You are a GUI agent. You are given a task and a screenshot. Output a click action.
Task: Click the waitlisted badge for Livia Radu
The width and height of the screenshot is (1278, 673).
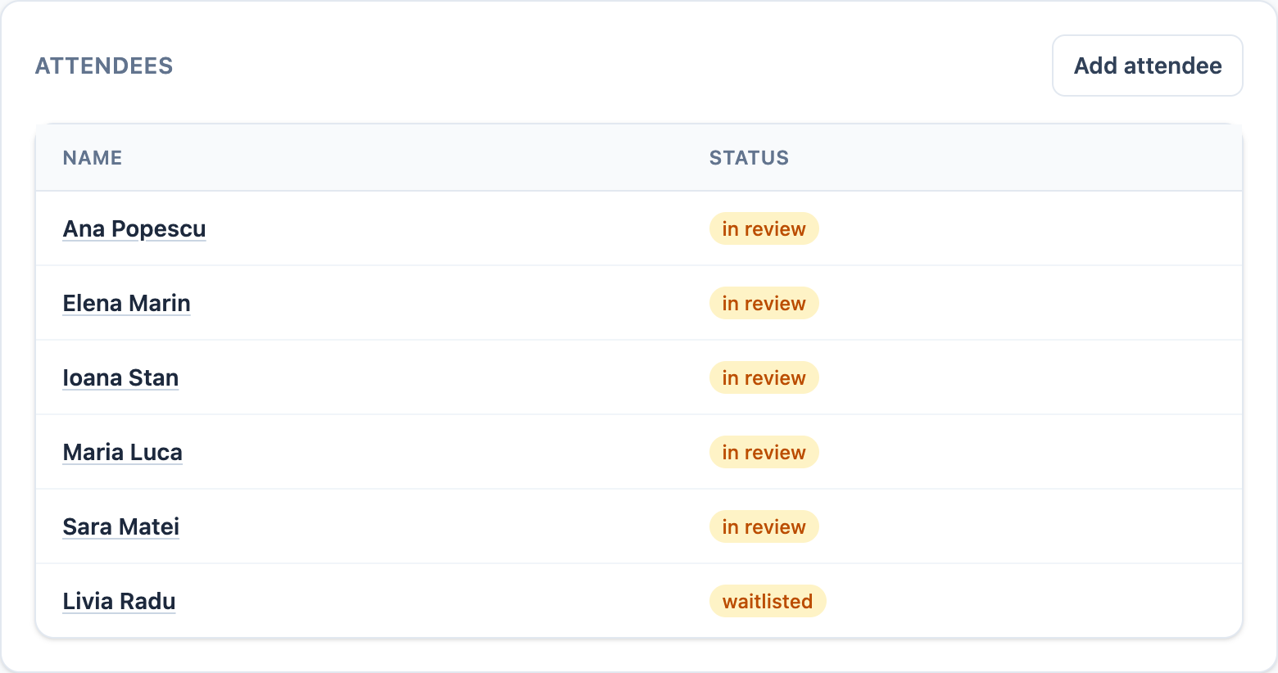tap(768, 602)
